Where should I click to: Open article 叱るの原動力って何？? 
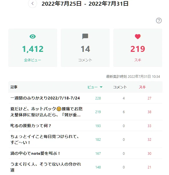tap(31, 126)
